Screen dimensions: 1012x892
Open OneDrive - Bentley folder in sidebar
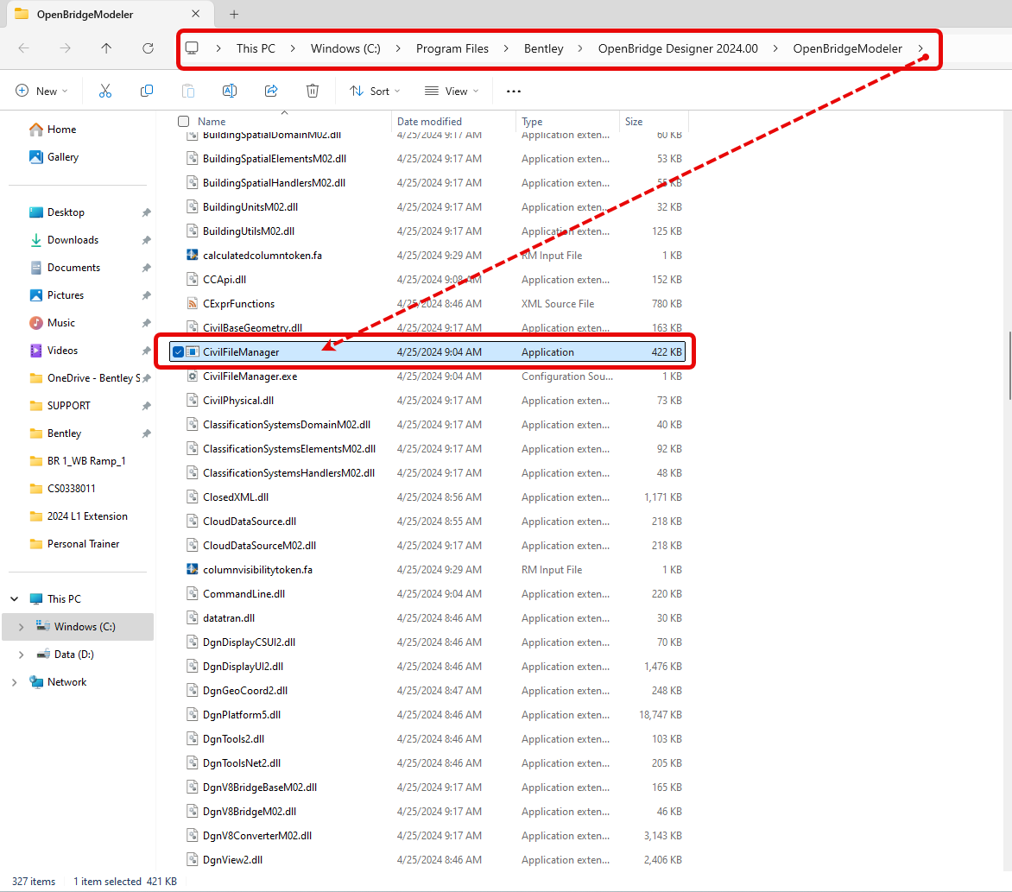(93, 378)
